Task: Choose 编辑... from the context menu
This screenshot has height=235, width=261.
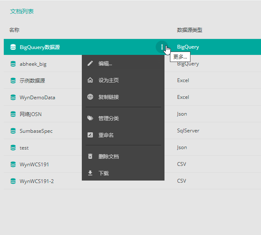Action: coord(123,63)
